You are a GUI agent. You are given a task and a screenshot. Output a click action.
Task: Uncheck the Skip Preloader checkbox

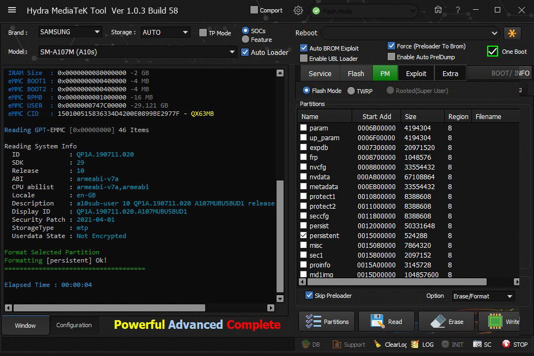point(309,296)
